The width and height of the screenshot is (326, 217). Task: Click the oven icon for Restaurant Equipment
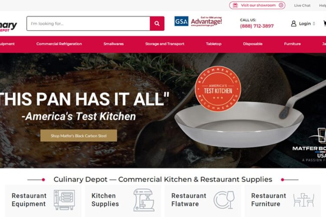(64, 200)
